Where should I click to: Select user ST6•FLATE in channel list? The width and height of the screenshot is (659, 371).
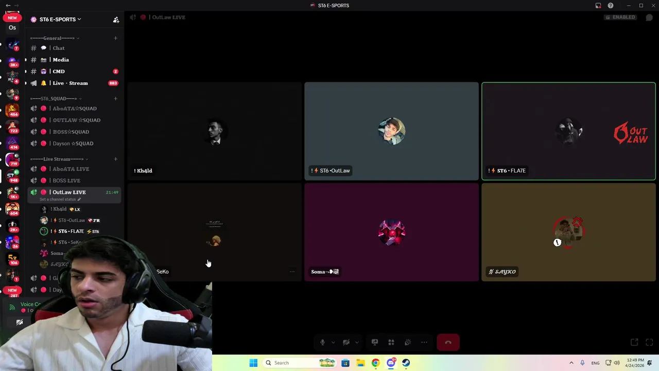pos(80,231)
